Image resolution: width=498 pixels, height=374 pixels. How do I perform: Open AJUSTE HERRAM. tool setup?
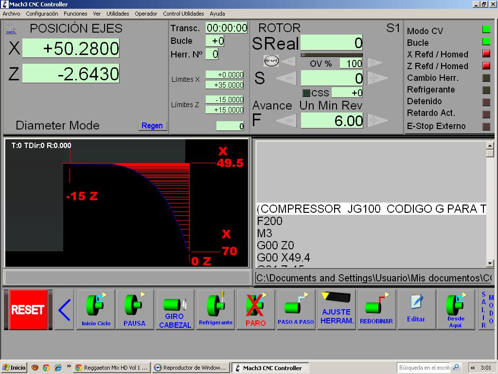(x=336, y=309)
